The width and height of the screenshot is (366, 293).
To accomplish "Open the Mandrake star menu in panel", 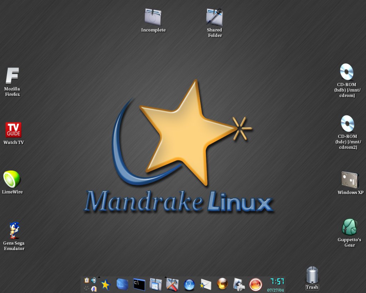I will point(105,284).
